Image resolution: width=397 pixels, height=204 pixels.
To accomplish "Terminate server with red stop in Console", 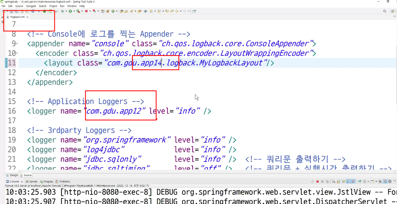I will click(317, 181).
